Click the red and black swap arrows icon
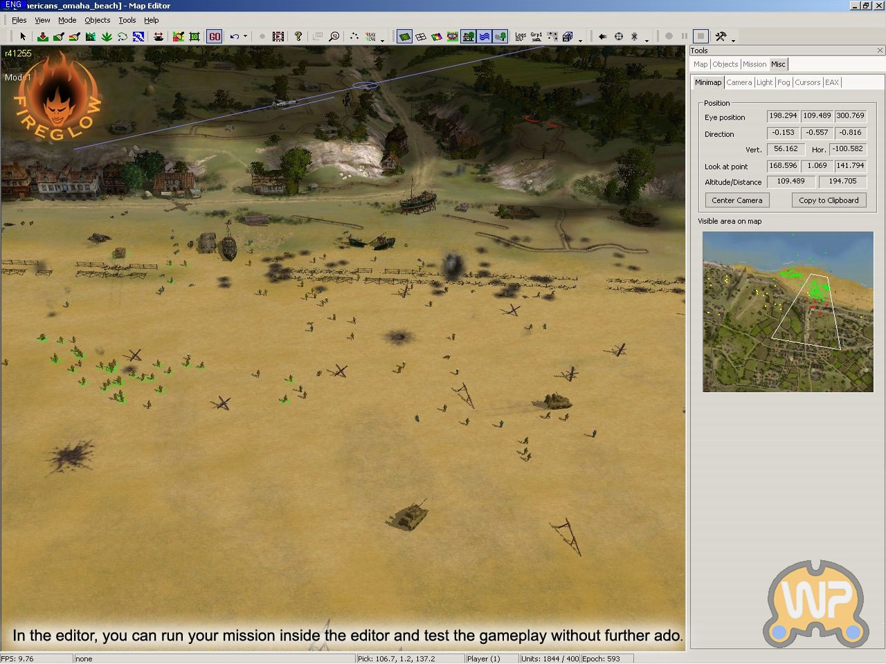Viewport: 886px width, 664px height. coord(159,37)
